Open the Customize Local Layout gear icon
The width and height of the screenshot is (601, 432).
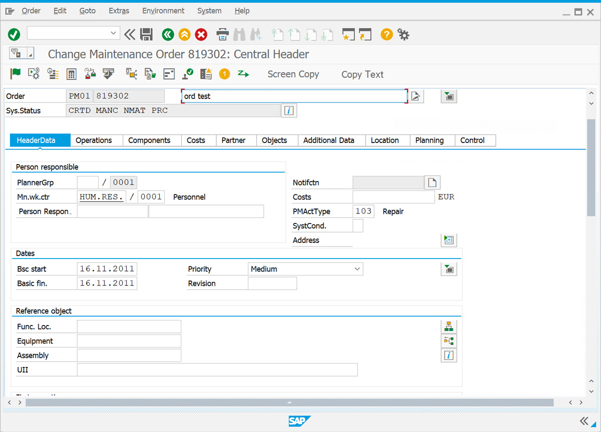(403, 34)
